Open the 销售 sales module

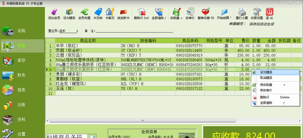pos(22,46)
